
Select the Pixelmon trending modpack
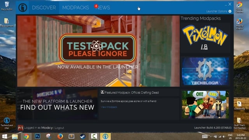click(205, 38)
